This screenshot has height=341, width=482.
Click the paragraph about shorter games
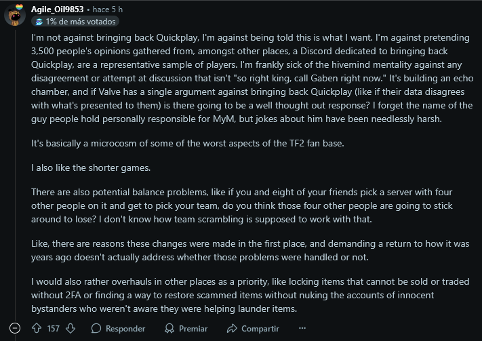(x=91, y=168)
